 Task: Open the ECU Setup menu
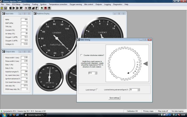[x=16, y=4]
